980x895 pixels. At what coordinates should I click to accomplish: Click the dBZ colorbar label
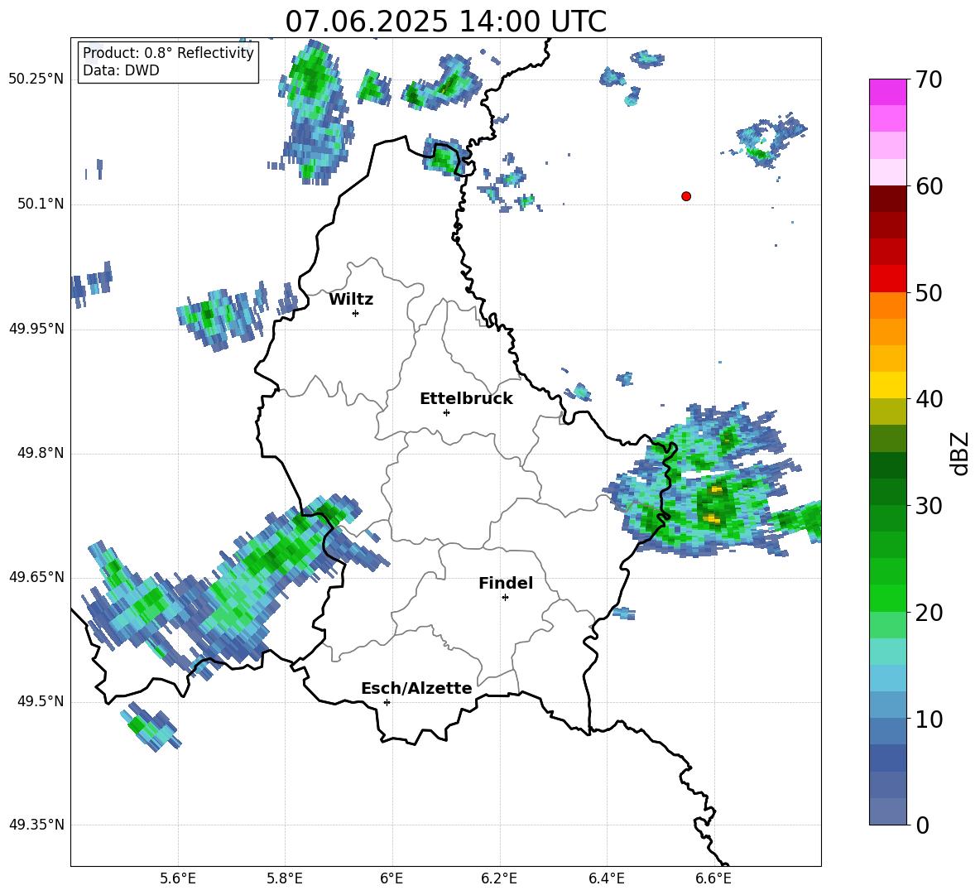pos(958,453)
